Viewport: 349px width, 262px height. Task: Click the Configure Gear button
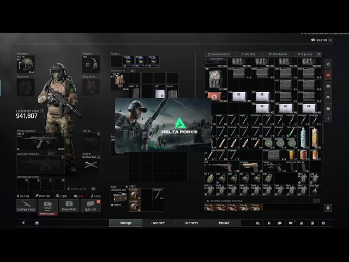26,206
